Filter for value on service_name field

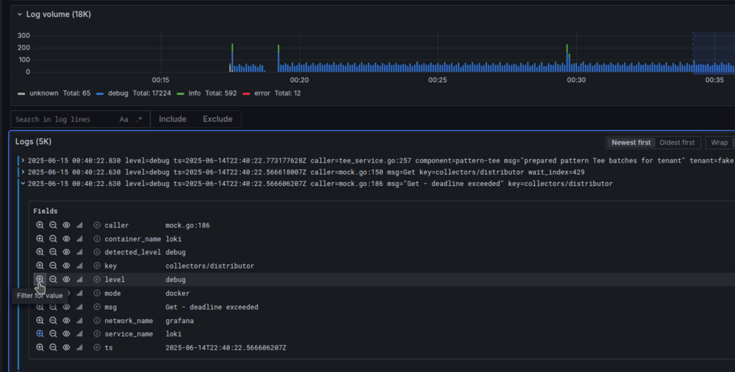(x=40, y=334)
